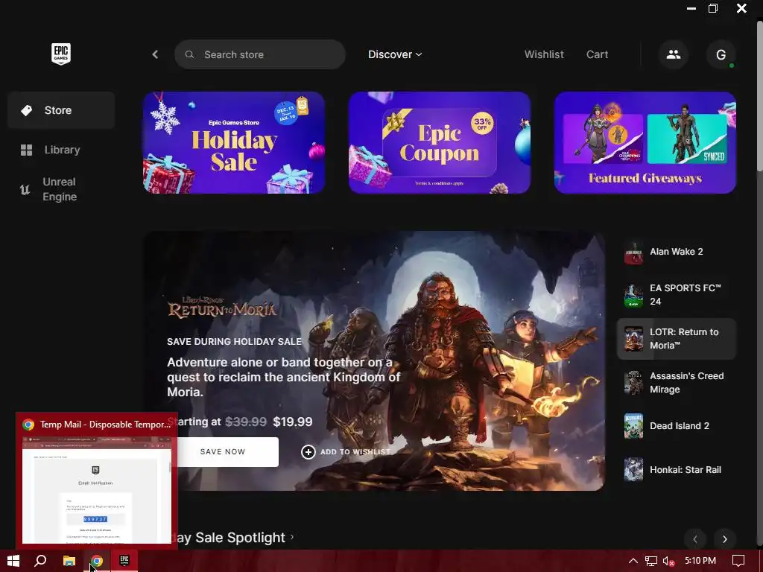Select Store in the sidebar
Viewport: 763px width, 572px height.
click(x=61, y=110)
